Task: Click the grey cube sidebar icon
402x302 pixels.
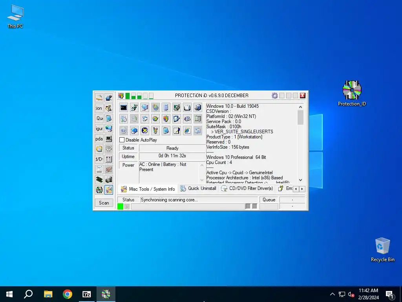Action: click(109, 179)
